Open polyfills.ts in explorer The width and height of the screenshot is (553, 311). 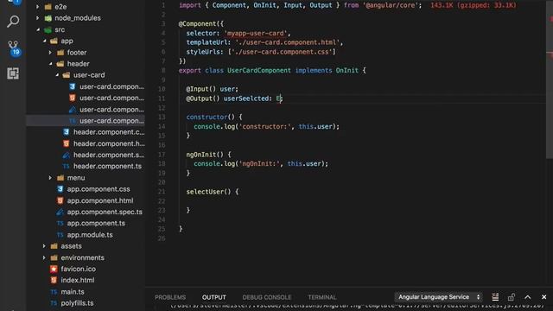tap(77, 303)
